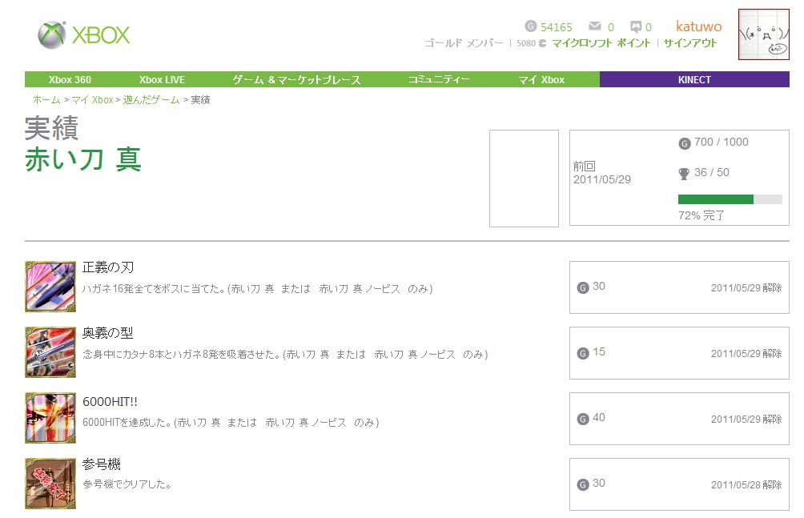This screenshot has height=518, width=804.
Task: Click the 2011/05/28 解除 unlock date
Action: click(746, 484)
